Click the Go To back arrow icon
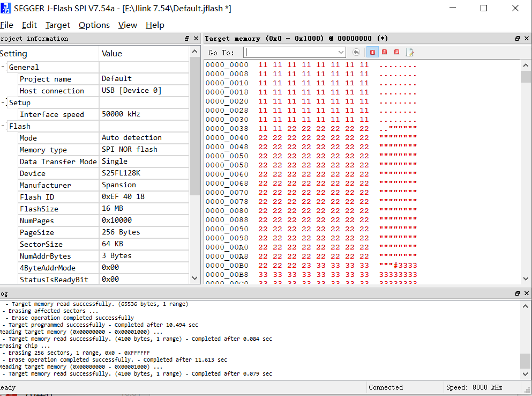This screenshot has height=396, width=532. click(356, 52)
